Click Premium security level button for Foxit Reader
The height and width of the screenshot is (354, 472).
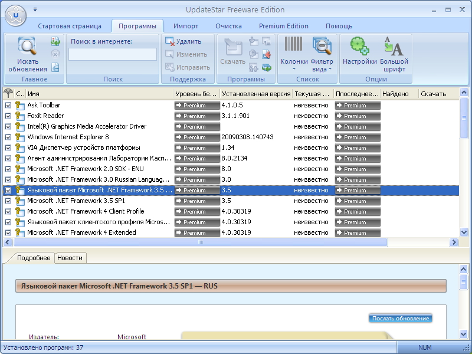click(197, 116)
